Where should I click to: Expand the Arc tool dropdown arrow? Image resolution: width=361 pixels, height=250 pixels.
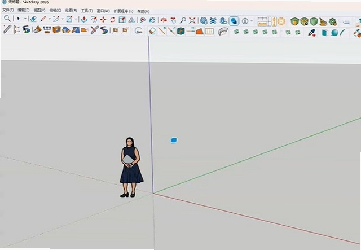(63, 19)
